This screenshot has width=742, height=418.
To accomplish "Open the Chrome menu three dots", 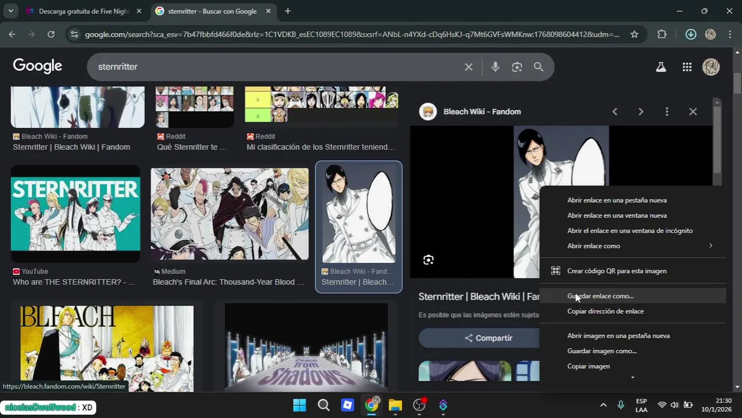I will (730, 34).
